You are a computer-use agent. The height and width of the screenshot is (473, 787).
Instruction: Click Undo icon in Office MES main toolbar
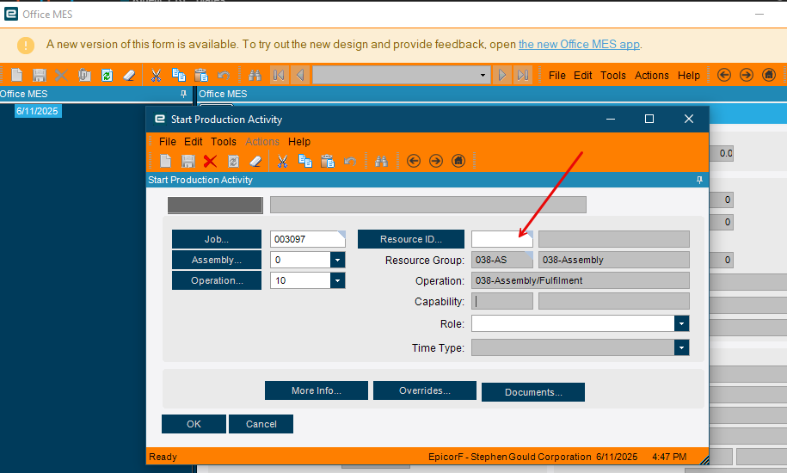pos(224,75)
